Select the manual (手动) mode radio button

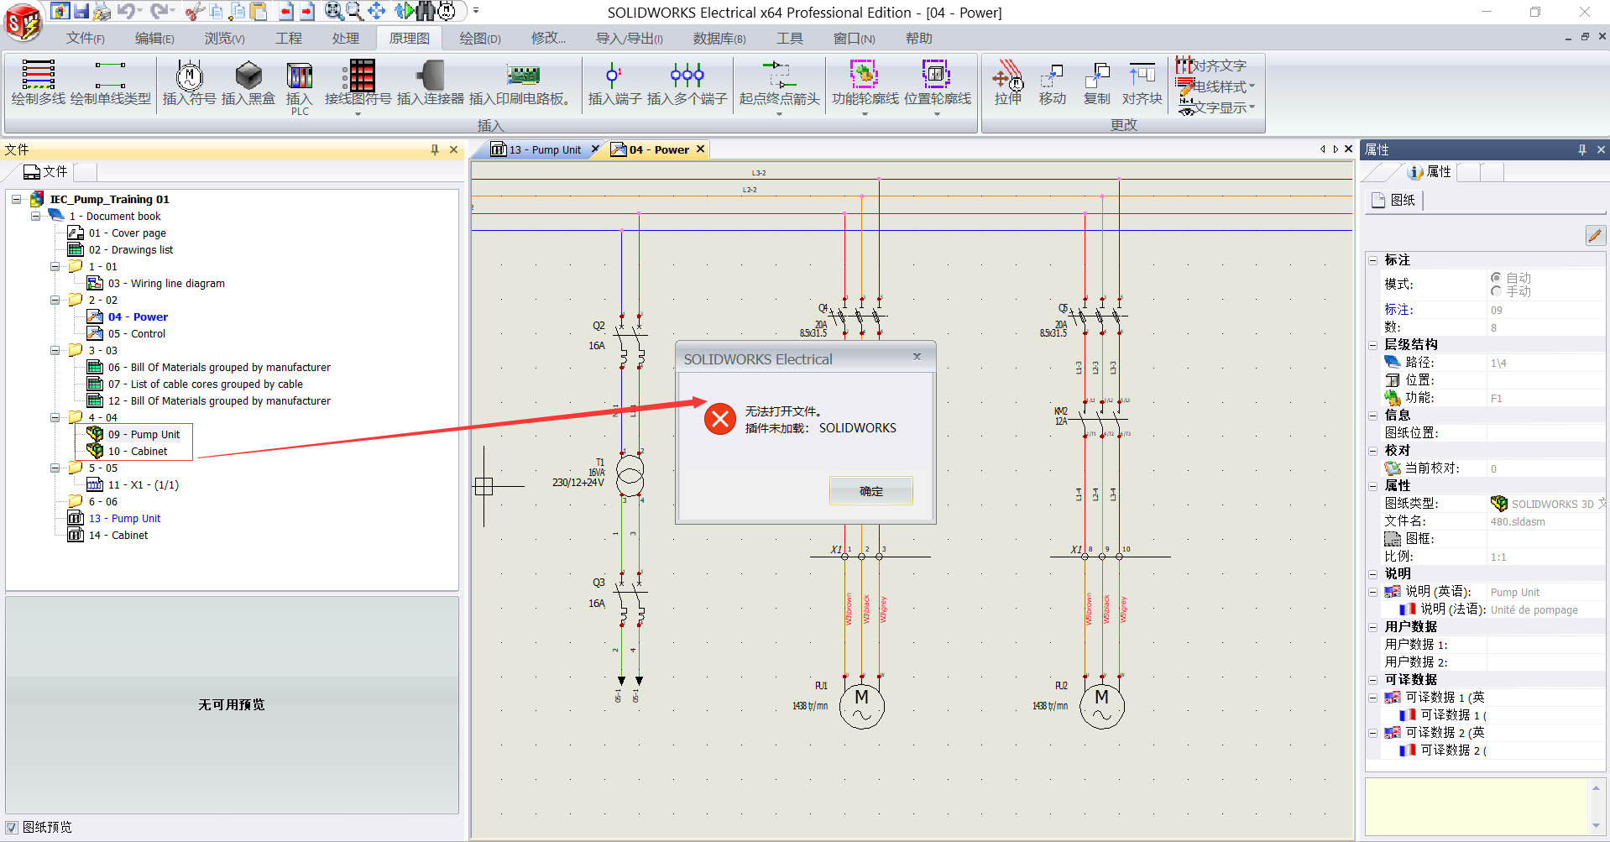tap(1496, 291)
